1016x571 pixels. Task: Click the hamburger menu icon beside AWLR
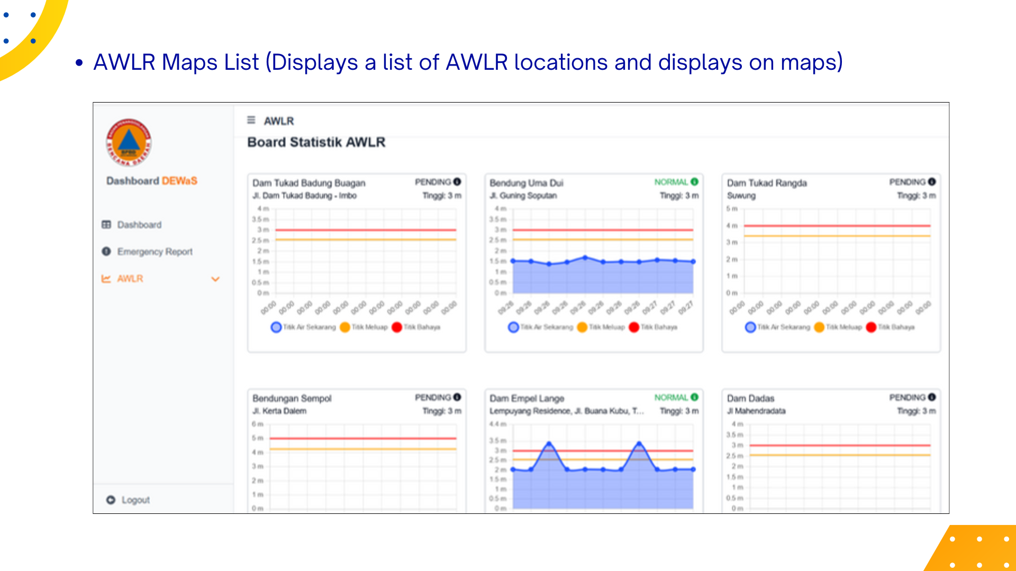pos(251,120)
